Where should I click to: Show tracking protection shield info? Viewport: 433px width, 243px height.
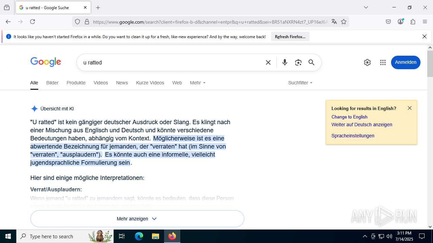[x=77, y=22]
